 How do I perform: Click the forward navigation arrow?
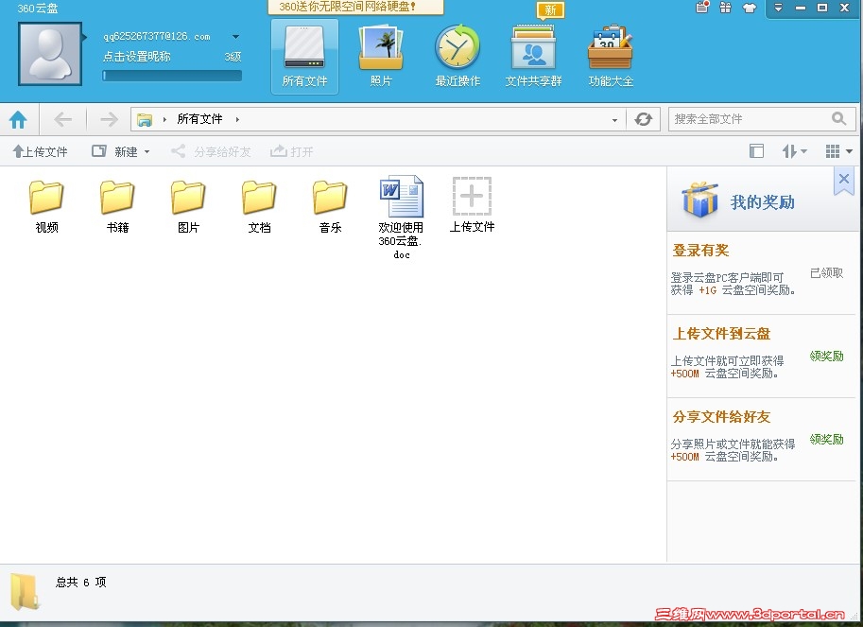109,119
